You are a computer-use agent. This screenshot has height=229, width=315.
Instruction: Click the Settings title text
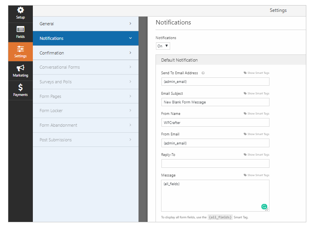pyautogui.click(x=278, y=10)
